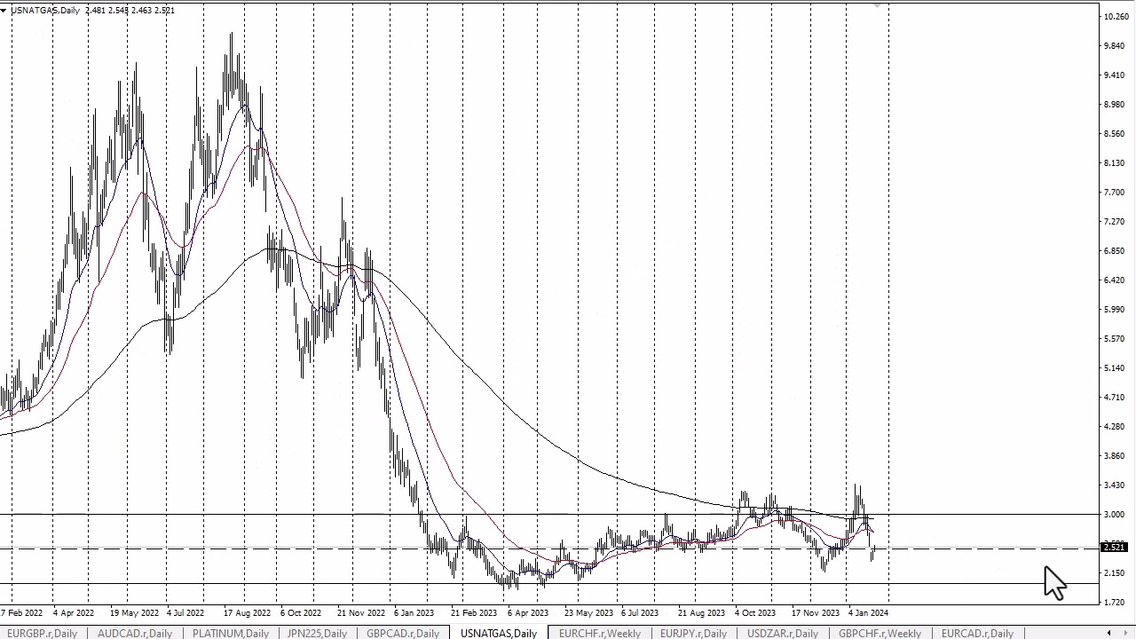
Task: Click the 2.521 current price label
Action: click(x=1113, y=548)
